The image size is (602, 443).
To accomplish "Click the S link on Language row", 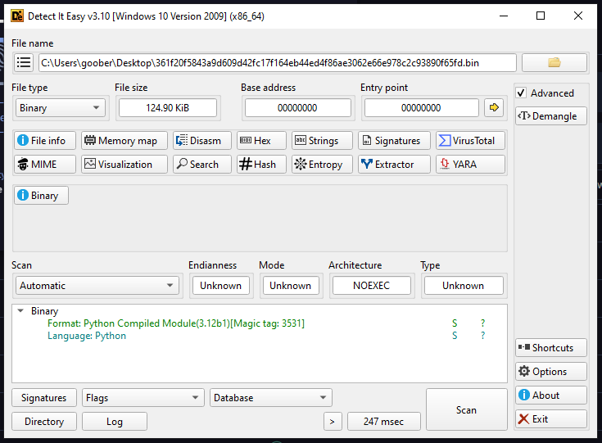I will 455,336.
